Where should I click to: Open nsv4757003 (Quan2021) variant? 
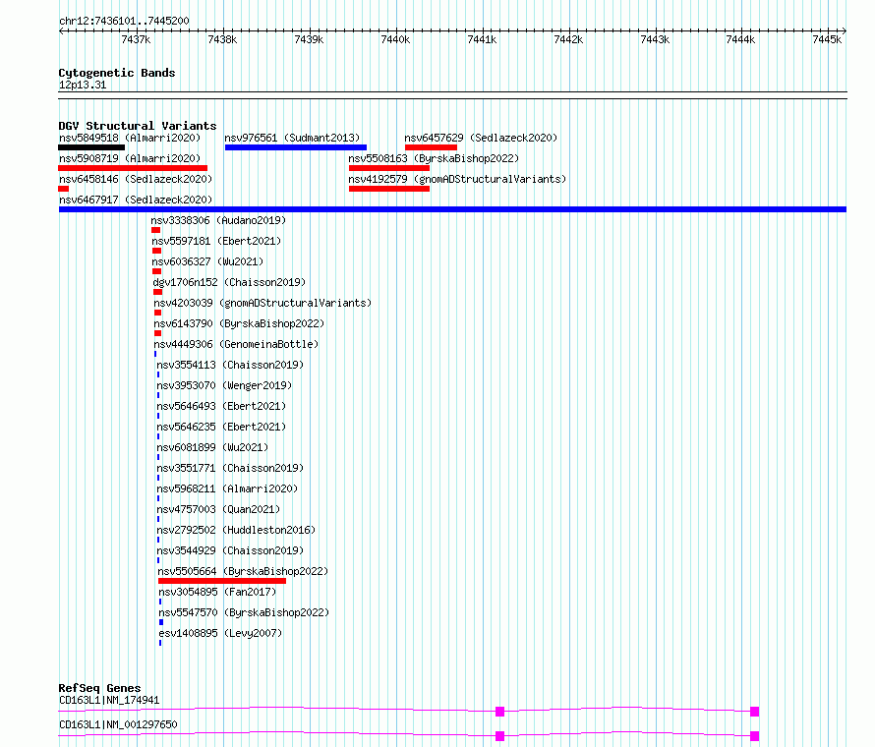click(218, 509)
